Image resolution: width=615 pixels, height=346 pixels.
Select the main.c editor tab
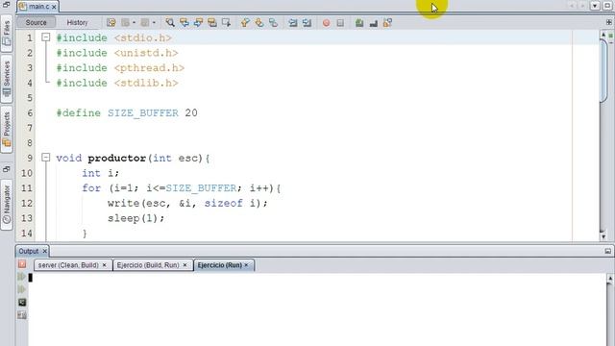pos(38,7)
